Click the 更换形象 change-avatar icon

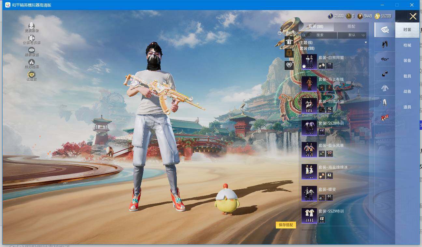pyautogui.click(x=32, y=26)
